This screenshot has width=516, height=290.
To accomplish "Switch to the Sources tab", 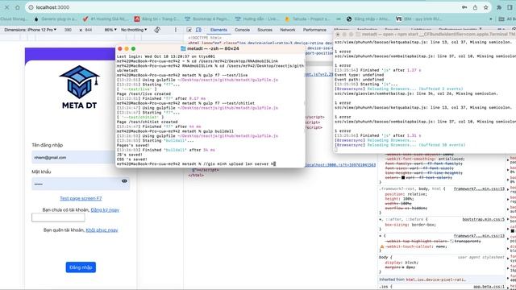I will [264, 30].
